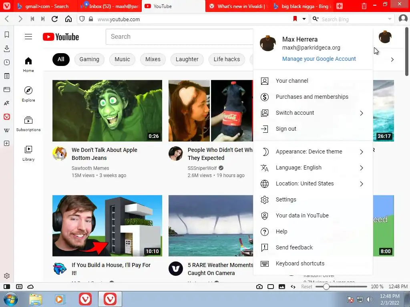Screen dimensions: 410x307
Task: Choose the search engine from the magnifier dropdown
Action: pos(316,19)
